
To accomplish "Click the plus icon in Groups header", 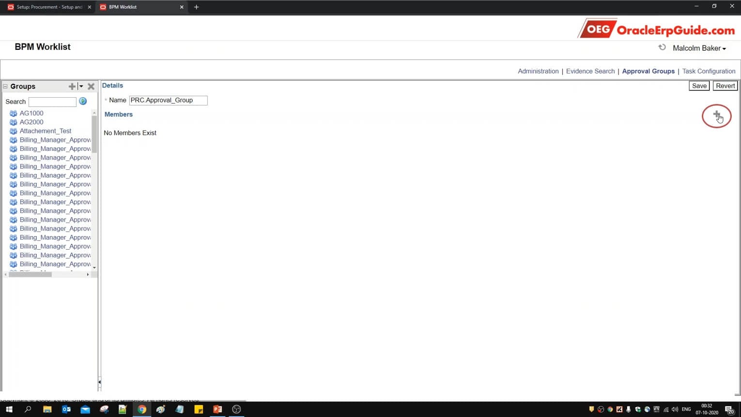I will coord(72,86).
